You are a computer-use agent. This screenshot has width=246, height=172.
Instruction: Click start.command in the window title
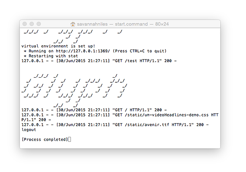coord(131,24)
